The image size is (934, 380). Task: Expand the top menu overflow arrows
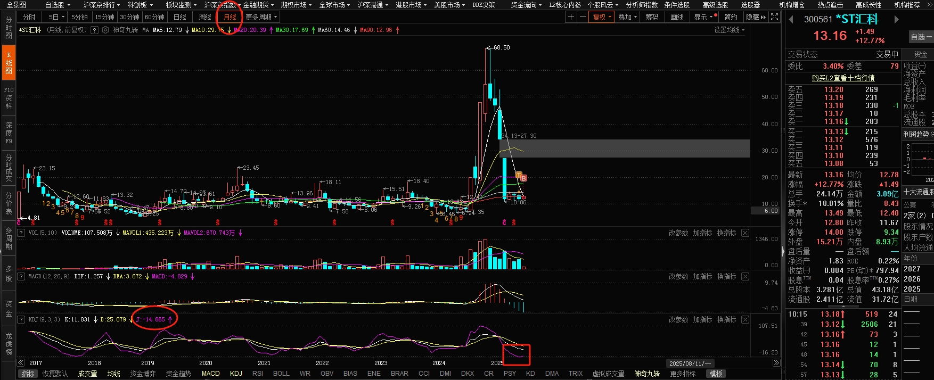[x=930, y=5]
